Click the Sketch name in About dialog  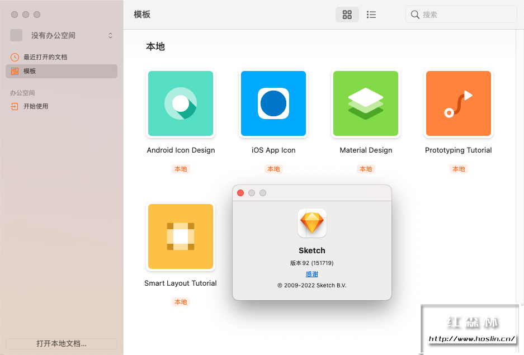[x=312, y=250]
